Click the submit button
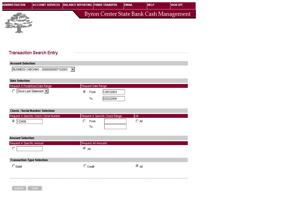 point(19,188)
